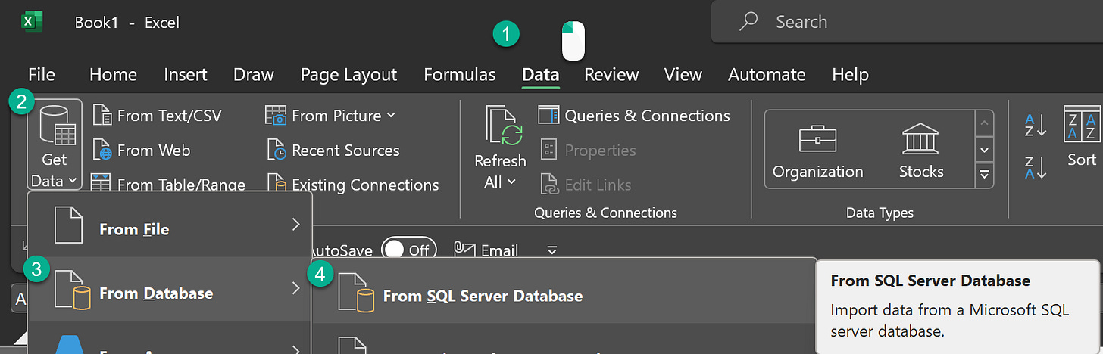
Task: Select From SQL Server Database
Action: click(564, 296)
